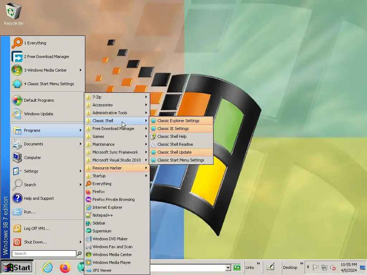This screenshot has height=275, width=367.
Task: Open Classic Start Menu Settings in submenu
Action: (x=181, y=160)
